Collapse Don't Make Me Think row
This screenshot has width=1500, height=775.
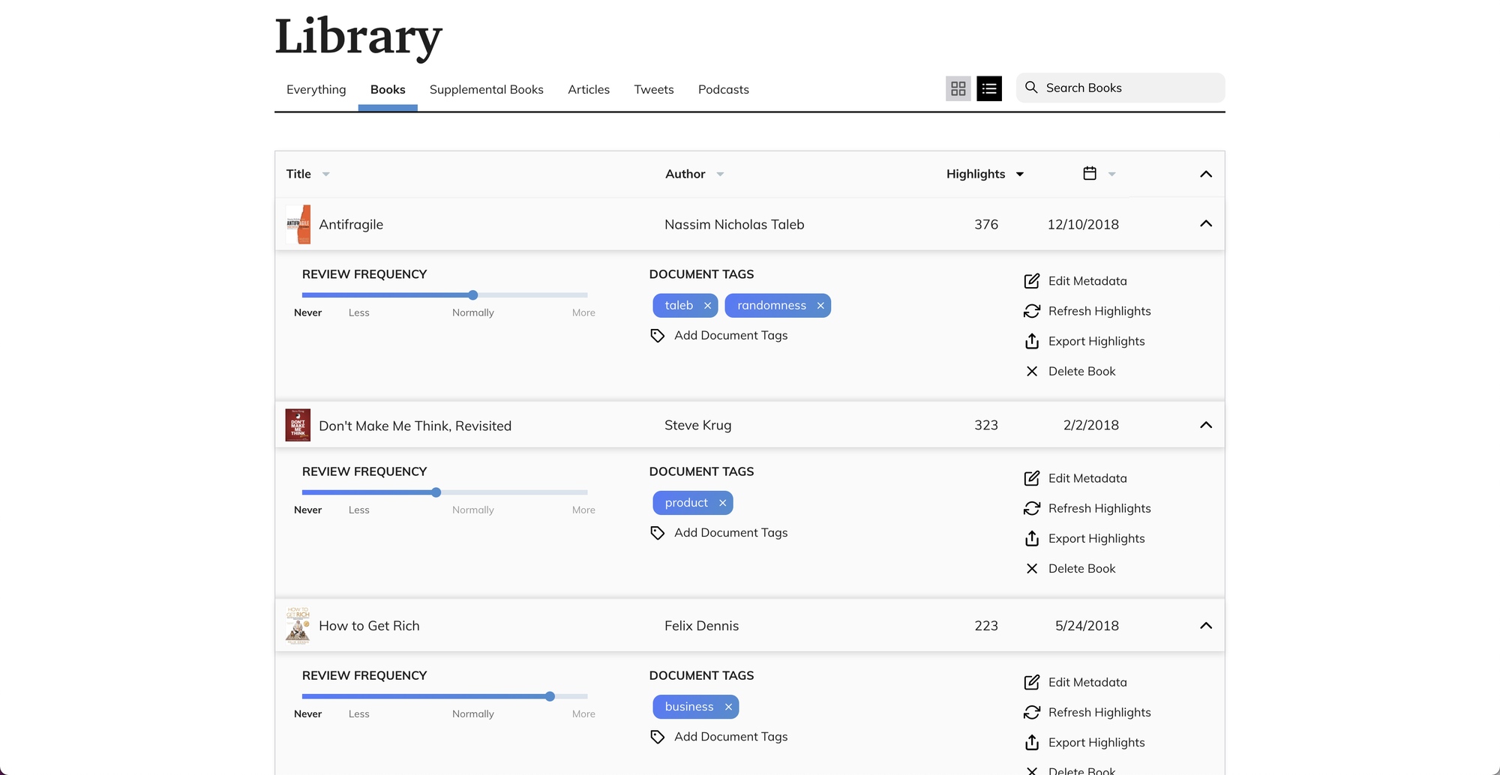click(x=1206, y=425)
